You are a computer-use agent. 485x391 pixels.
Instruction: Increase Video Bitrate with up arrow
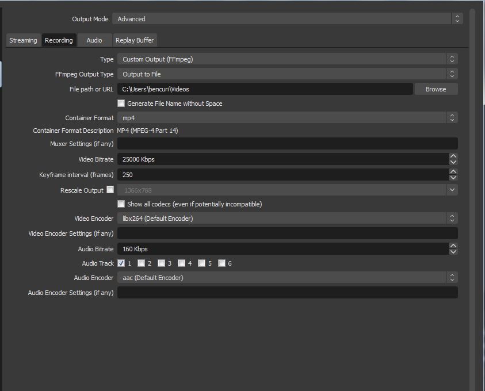coord(453,156)
